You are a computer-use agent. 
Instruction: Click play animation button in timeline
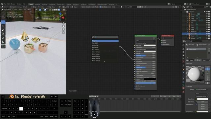click(93, 96)
